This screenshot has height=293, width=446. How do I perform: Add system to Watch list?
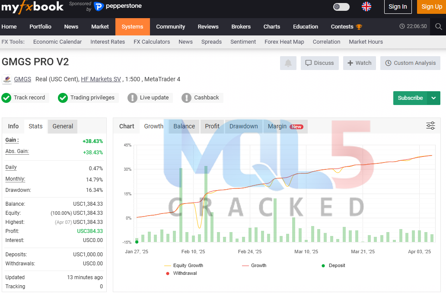point(360,63)
